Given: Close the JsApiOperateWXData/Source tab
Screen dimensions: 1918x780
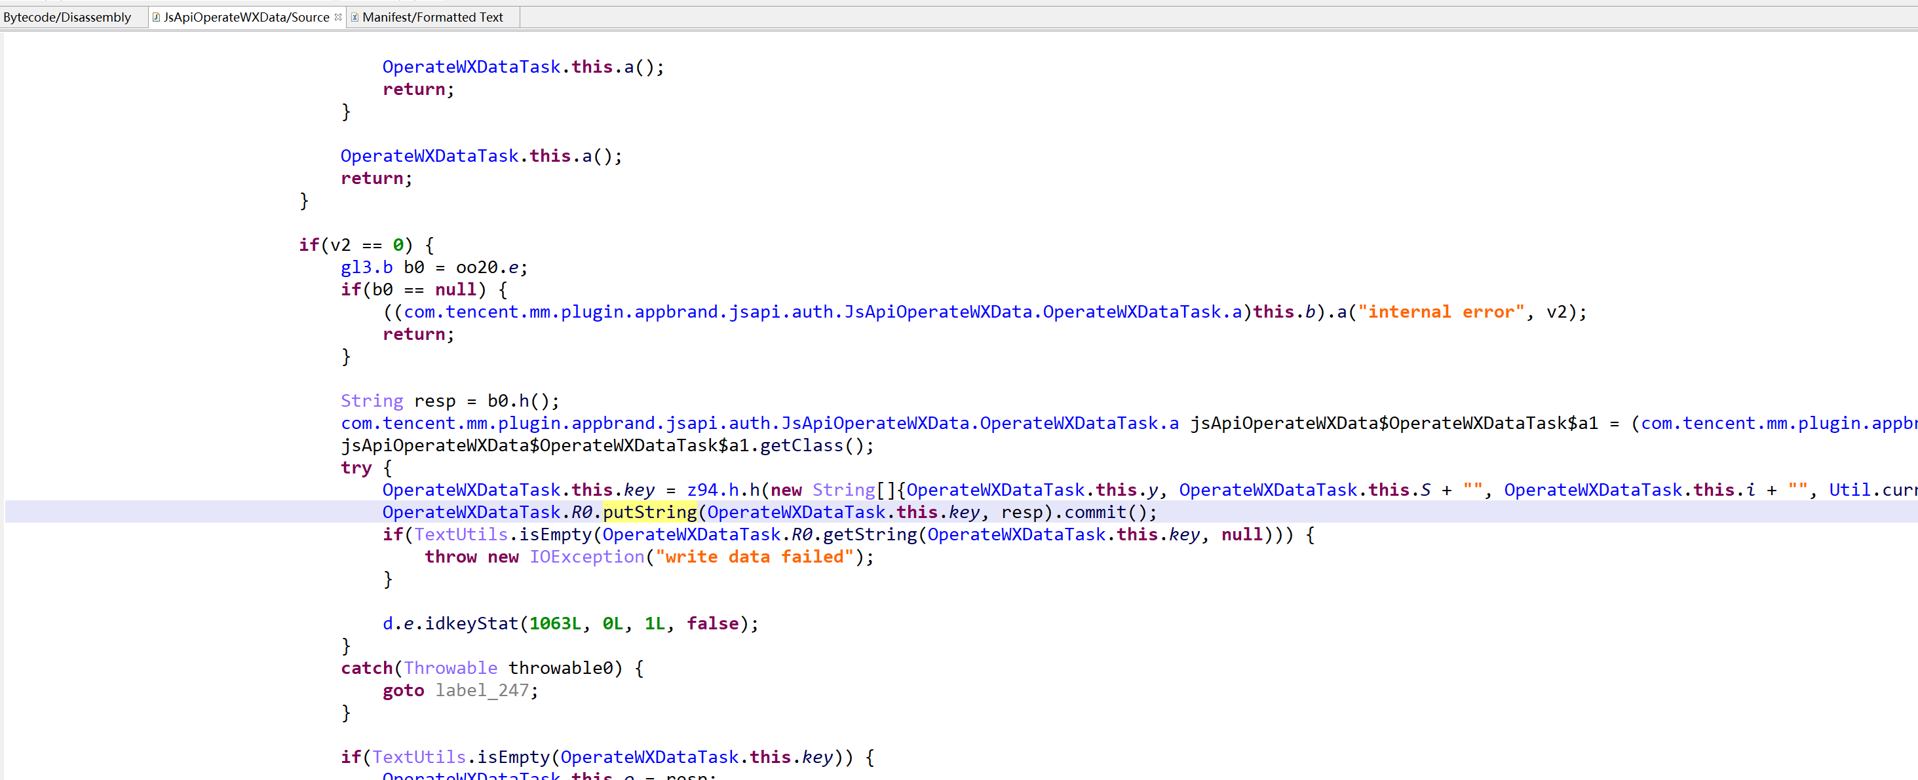Looking at the screenshot, I should click(x=338, y=17).
